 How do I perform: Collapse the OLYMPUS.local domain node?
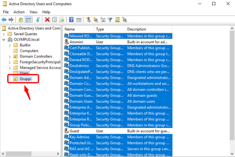(x=4, y=39)
